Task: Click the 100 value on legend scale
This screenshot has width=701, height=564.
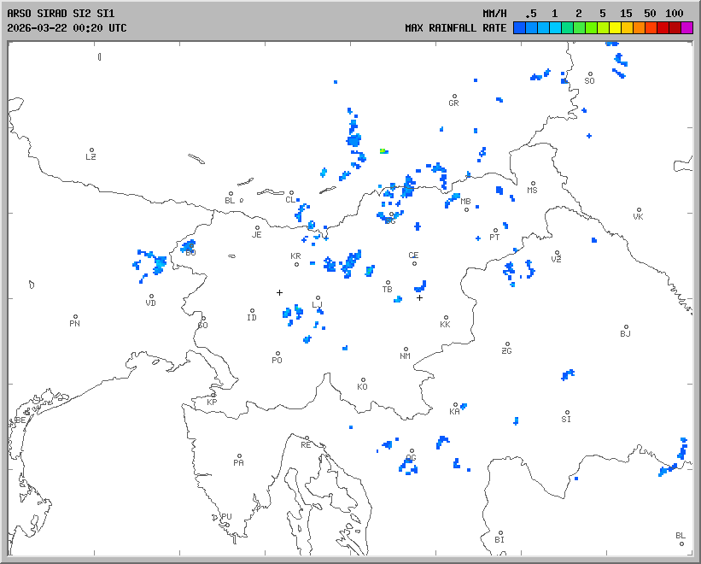Action: (x=675, y=14)
